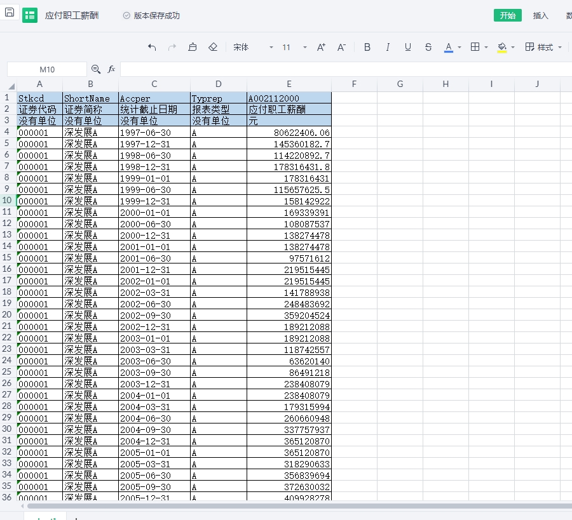
Task: Open the 宋体 font family dropdown
Action: pyautogui.click(x=253, y=48)
